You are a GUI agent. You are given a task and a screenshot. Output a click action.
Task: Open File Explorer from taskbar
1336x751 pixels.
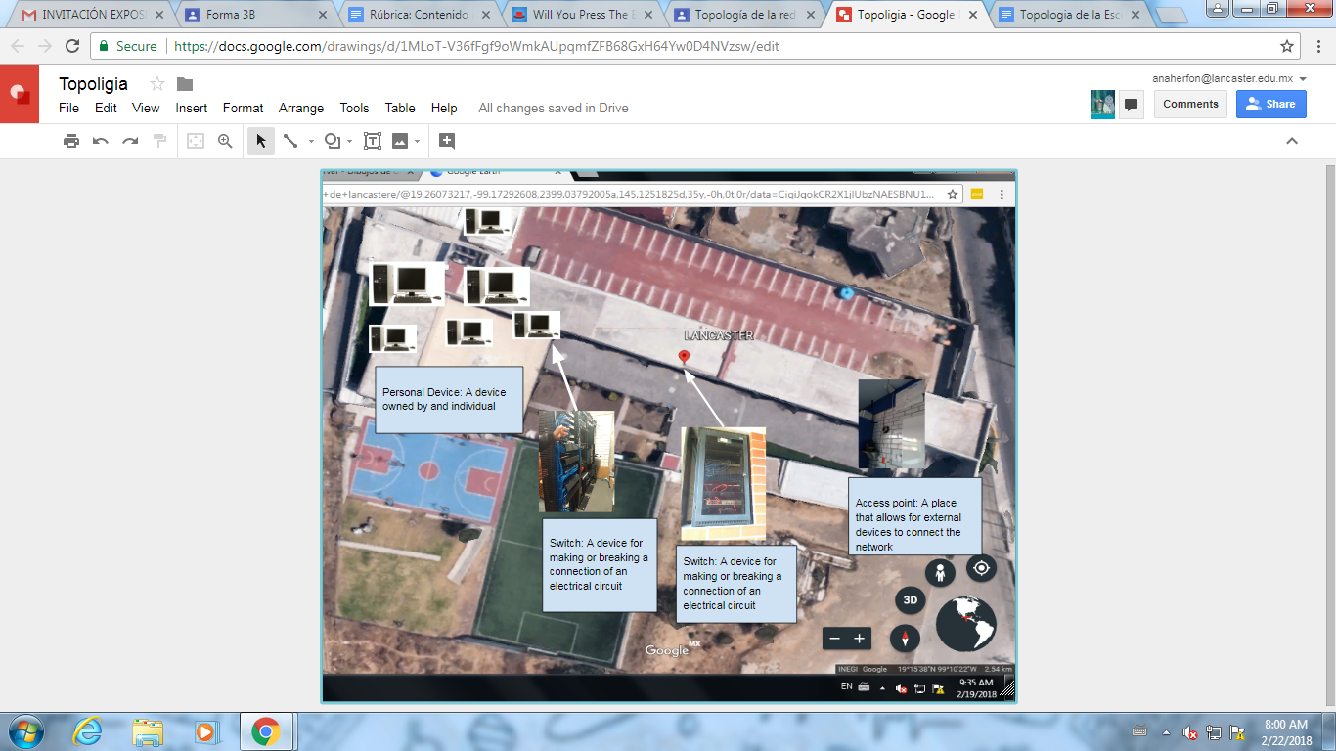tap(148, 731)
